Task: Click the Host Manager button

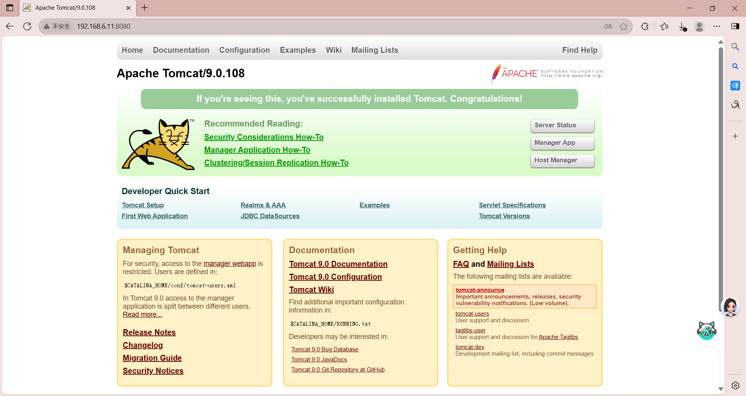Action: point(562,160)
